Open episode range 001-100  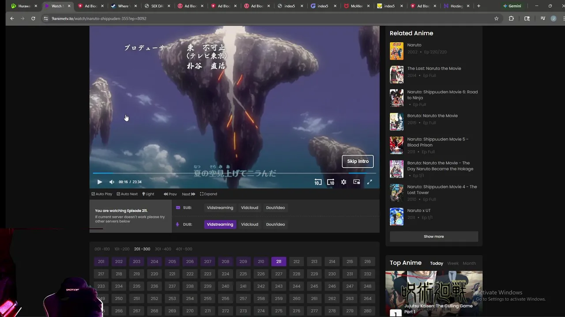click(102, 249)
